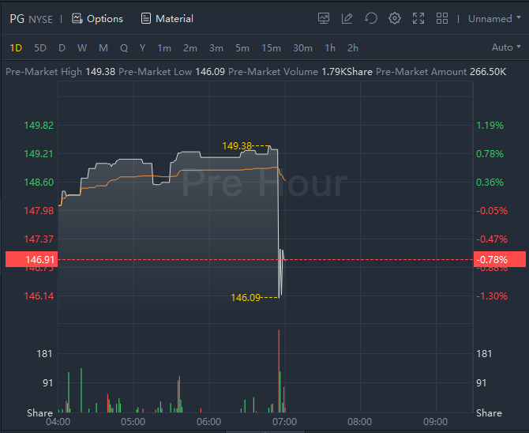Click the Pre-Market Amount 266.50K value
This screenshot has width=529, height=433.
[488, 72]
